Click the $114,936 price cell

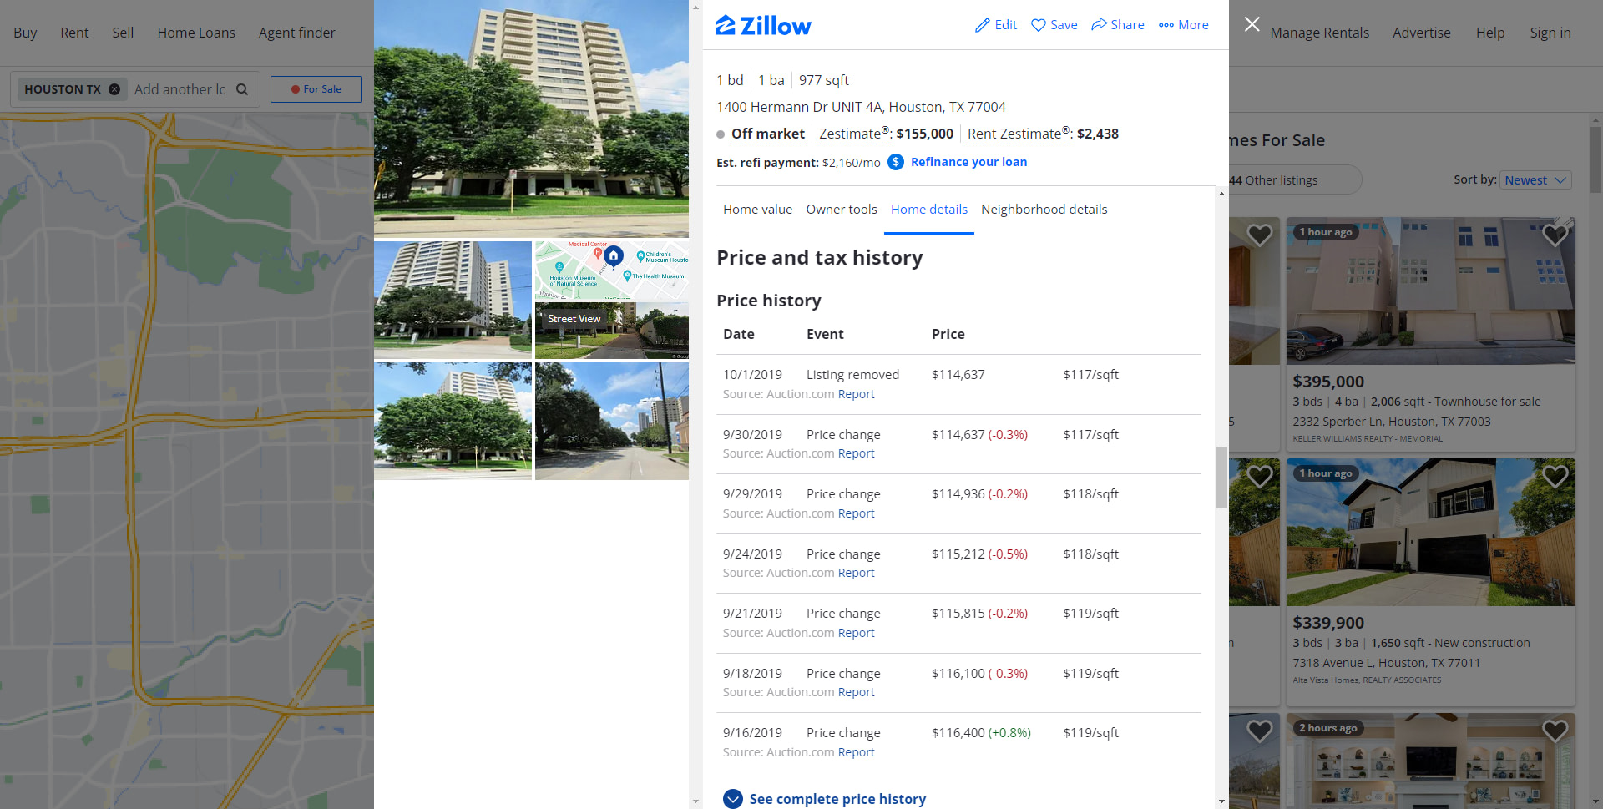point(979,494)
